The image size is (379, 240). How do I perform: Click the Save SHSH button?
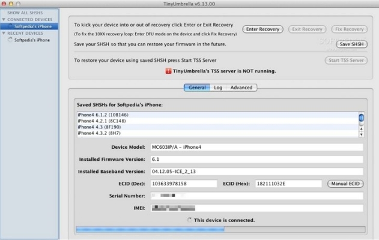click(351, 44)
